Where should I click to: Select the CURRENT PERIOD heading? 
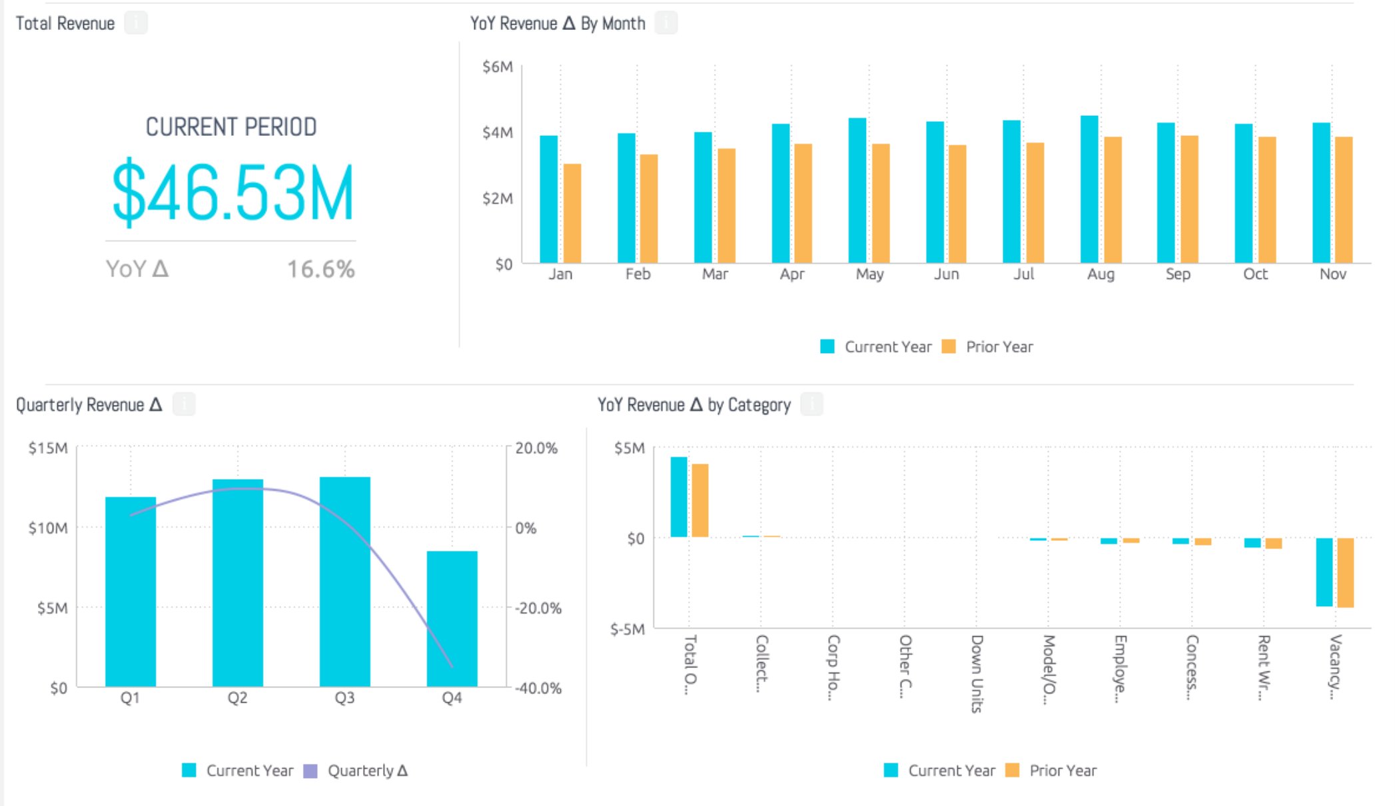click(231, 127)
